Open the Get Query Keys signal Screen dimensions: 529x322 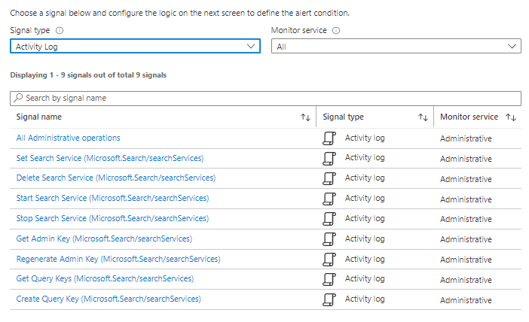(x=105, y=279)
